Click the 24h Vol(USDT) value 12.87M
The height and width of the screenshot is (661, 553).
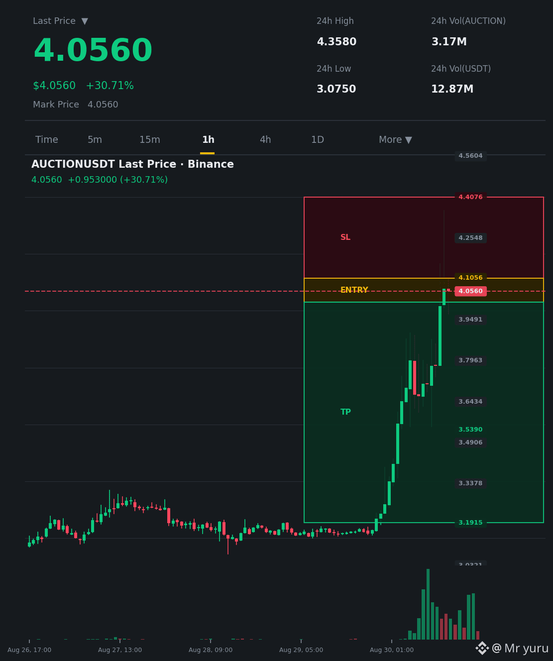pos(452,90)
